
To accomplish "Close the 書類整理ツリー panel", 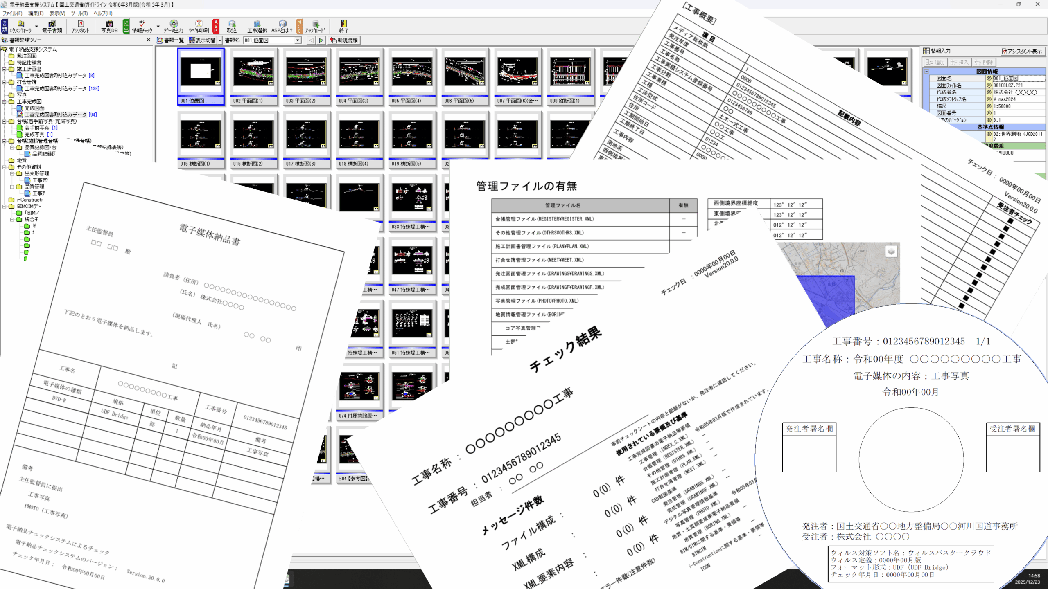I will click(x=148, y=40).
